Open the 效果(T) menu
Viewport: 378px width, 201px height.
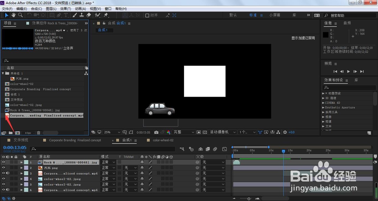click(65, 9)
